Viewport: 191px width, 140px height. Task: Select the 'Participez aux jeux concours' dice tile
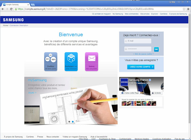pyautogui.click(x=71, y=61)
